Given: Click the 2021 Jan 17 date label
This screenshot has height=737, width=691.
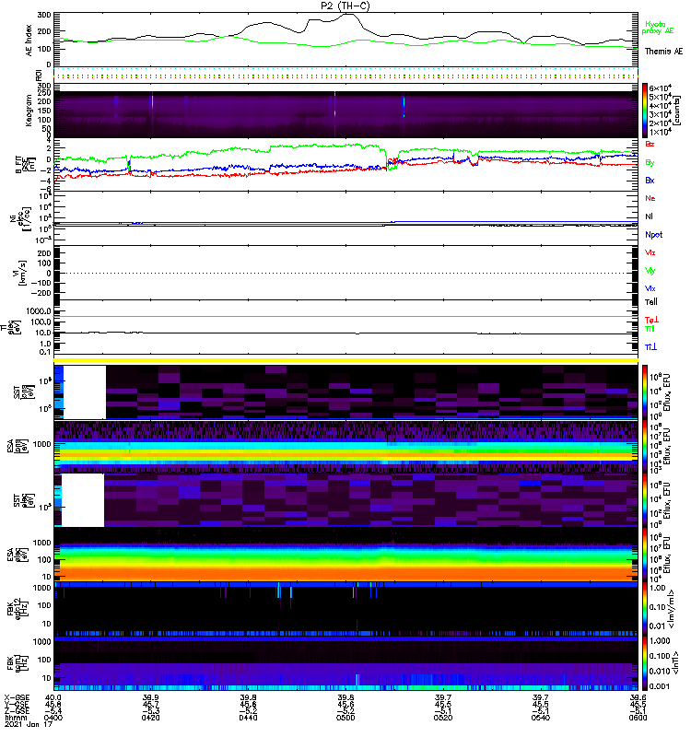Looking at the screenshot, I should [29, 724].
